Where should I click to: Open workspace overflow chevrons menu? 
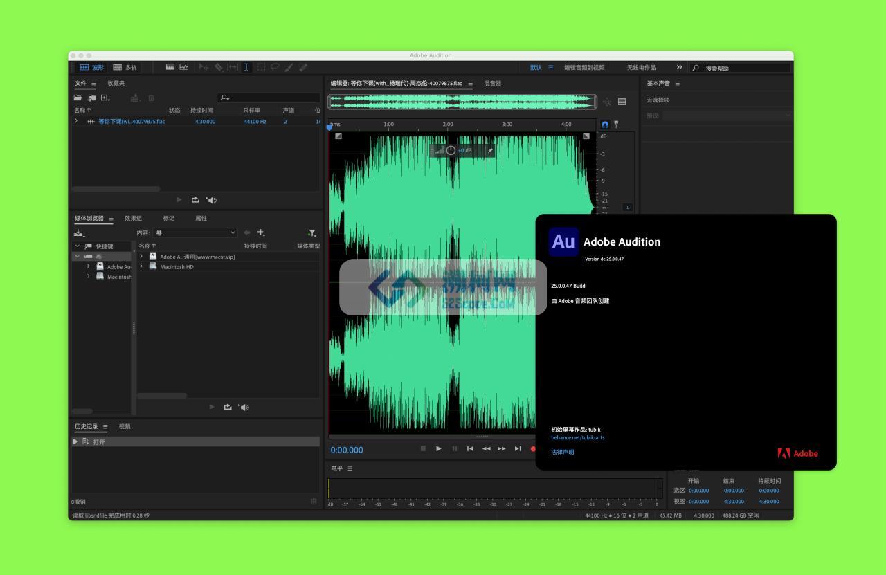[x=679, y=67]
